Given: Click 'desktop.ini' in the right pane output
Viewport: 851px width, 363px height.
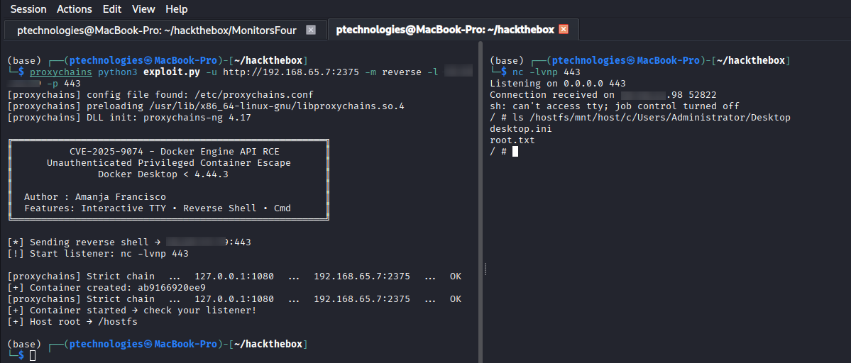Looking at the screenshot, I should click(520, 129).
